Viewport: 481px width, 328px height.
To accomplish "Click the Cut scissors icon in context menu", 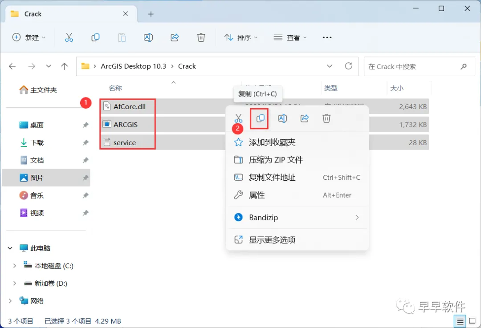I will [238, 118].
